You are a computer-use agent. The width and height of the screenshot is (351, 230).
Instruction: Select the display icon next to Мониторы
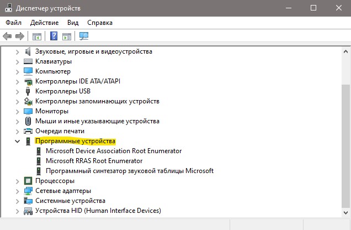(28, 111)
